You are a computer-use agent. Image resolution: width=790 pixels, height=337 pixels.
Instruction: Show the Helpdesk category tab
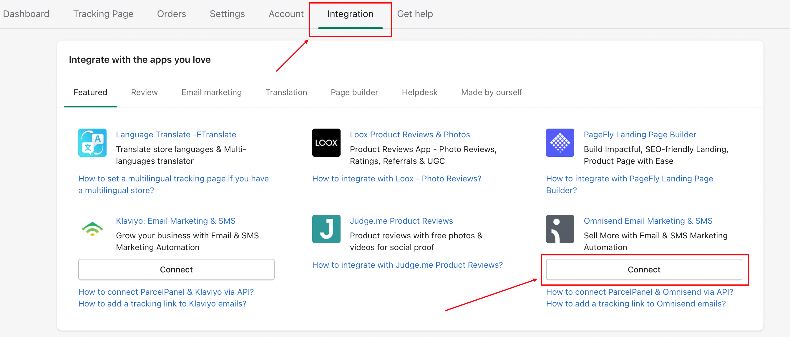click(x=419, y=92)
